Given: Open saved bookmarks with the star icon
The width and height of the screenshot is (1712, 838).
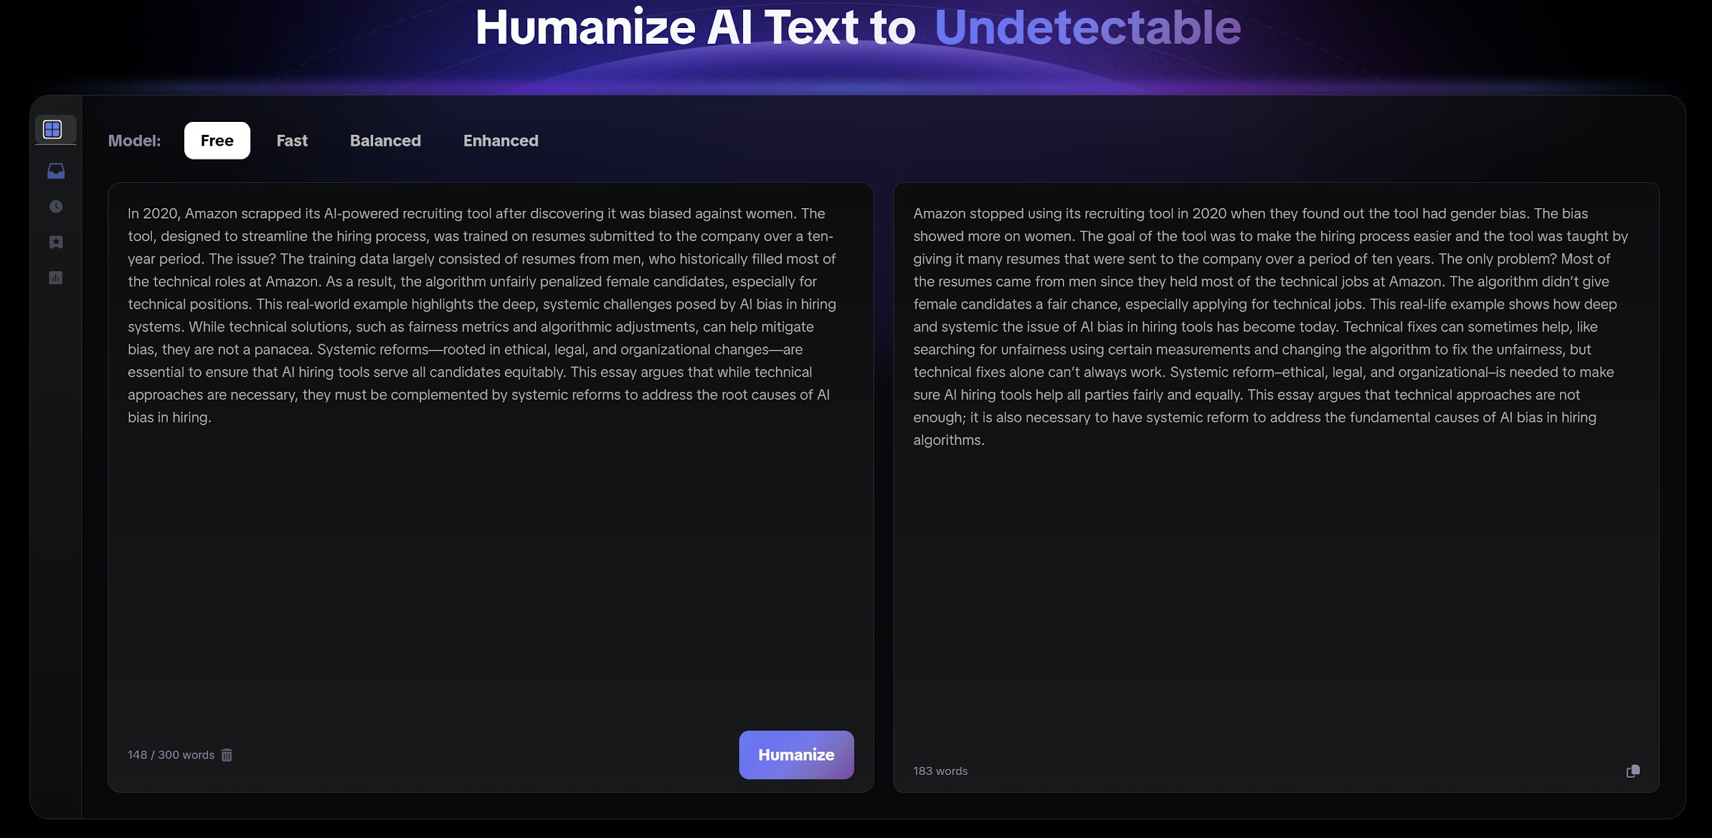Looking at the screenshot, I should tap(55, 242).
